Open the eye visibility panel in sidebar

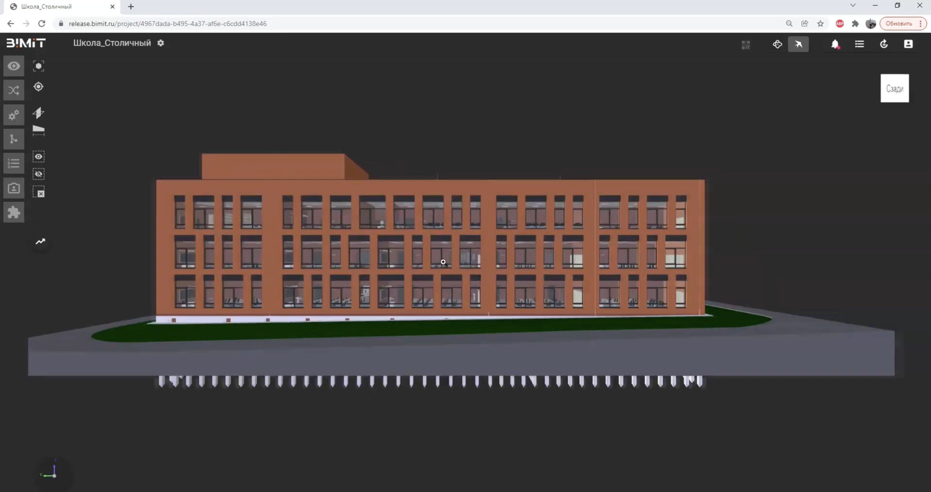[x=14, y=66]
